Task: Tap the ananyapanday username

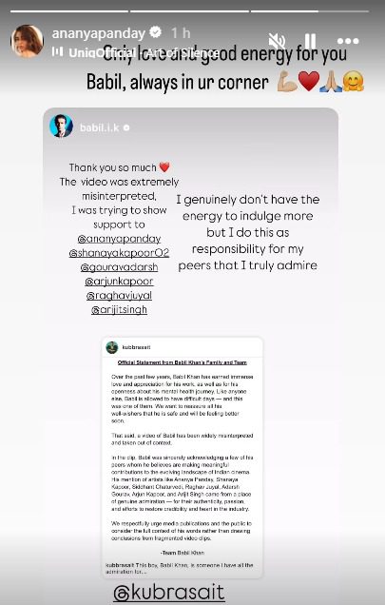Action: pos(98,33)
